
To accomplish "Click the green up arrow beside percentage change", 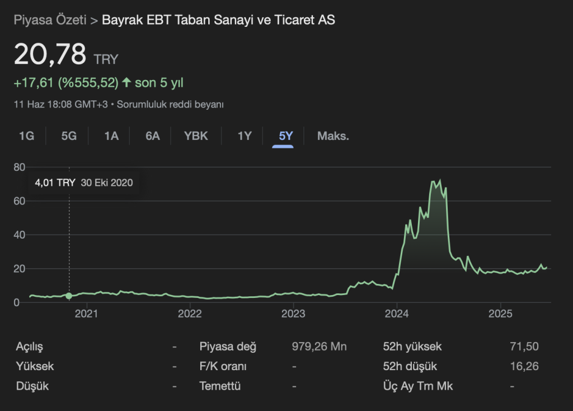I will [x=126, y=83].
